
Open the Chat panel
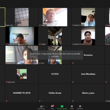coord(52,107)
